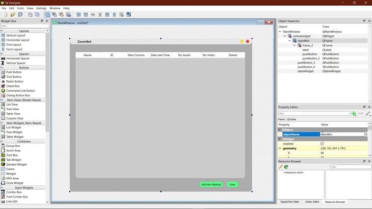Float the Property Editor panel with its dock icon
372x209 pixels.
point(364,107)
